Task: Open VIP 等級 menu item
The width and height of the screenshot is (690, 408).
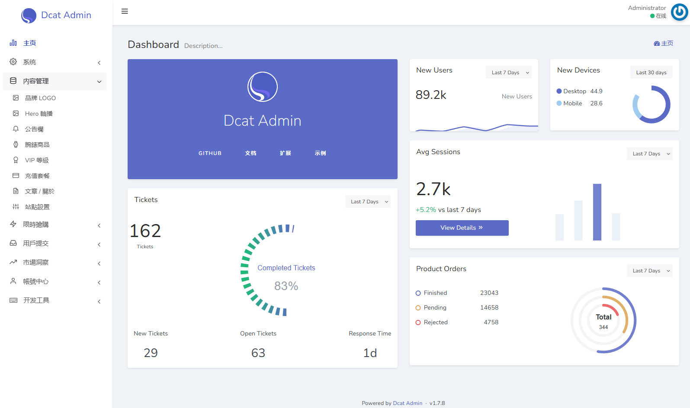Action: click(55, 160)
